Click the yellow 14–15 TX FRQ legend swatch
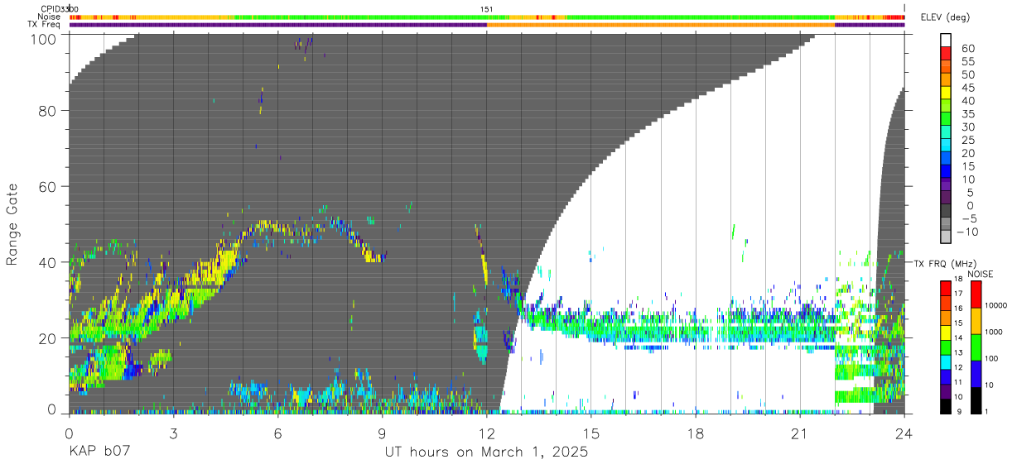Screen dimensions: 1017x469 click(947, 331)
